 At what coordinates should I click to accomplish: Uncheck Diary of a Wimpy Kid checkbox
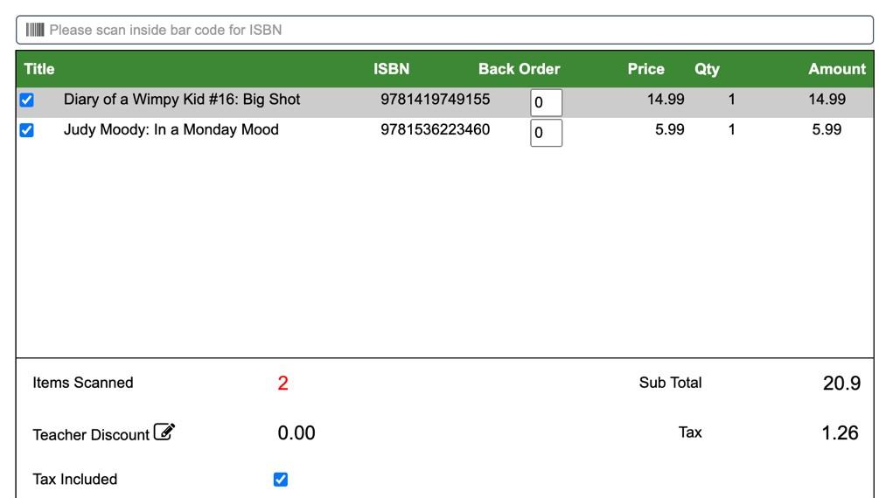[26, 100]
